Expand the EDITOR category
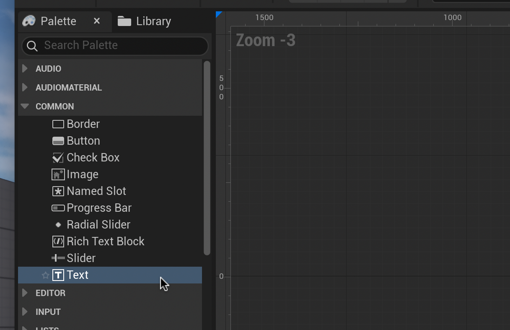Screen dimensions: 510x330 coord(25,293)
